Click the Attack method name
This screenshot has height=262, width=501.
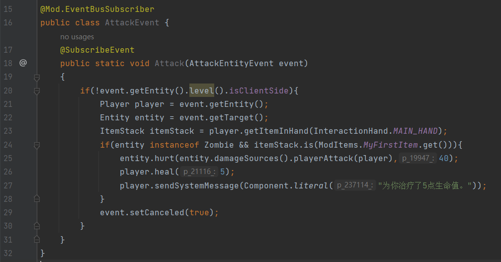click(x=169, y=63)
